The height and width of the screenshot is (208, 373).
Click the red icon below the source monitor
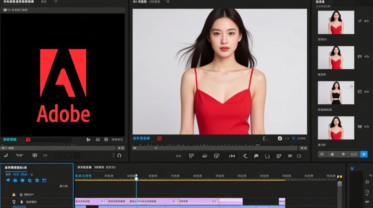click(28, 139)
